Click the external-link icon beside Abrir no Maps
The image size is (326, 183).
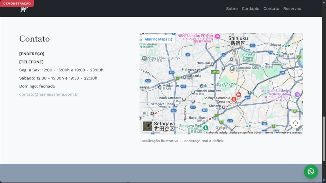pyautogui.click(x=170, y=39)
